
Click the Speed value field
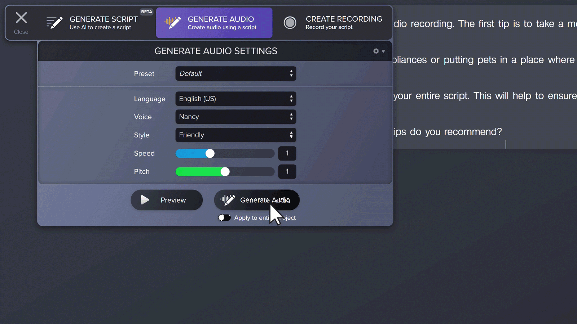coord(287,153)
